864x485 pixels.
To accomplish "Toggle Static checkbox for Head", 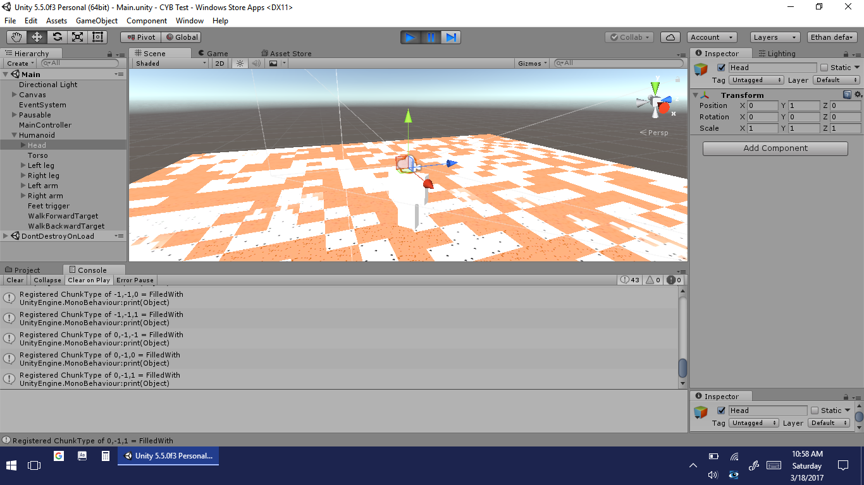I will pyautogui.click(x=824, y=68).
